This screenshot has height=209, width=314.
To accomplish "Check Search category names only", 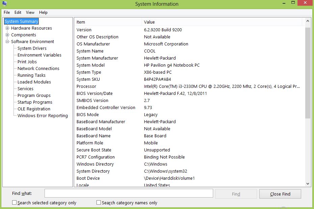I will point(98,203).
